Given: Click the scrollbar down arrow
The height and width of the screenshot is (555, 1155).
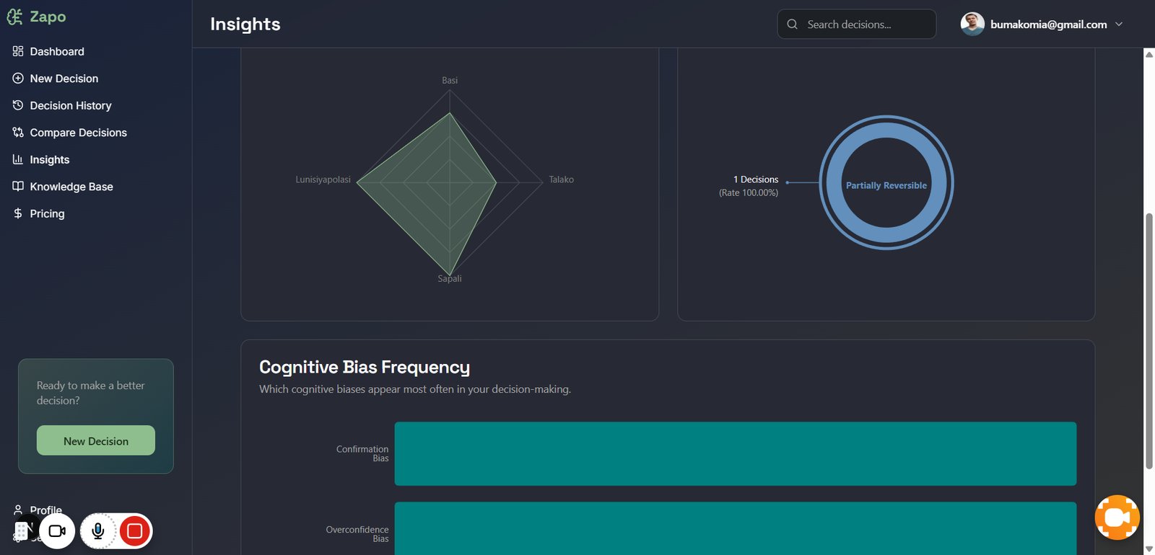Looking at the screenshot, I should click(1149, 549).
